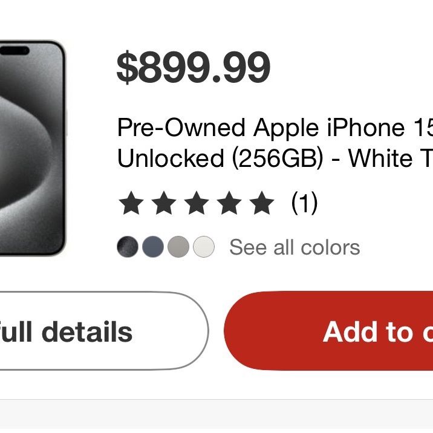Screen dimensions: 433x433
Task: Select the white titanium color swatch
Action: [204, 247]
